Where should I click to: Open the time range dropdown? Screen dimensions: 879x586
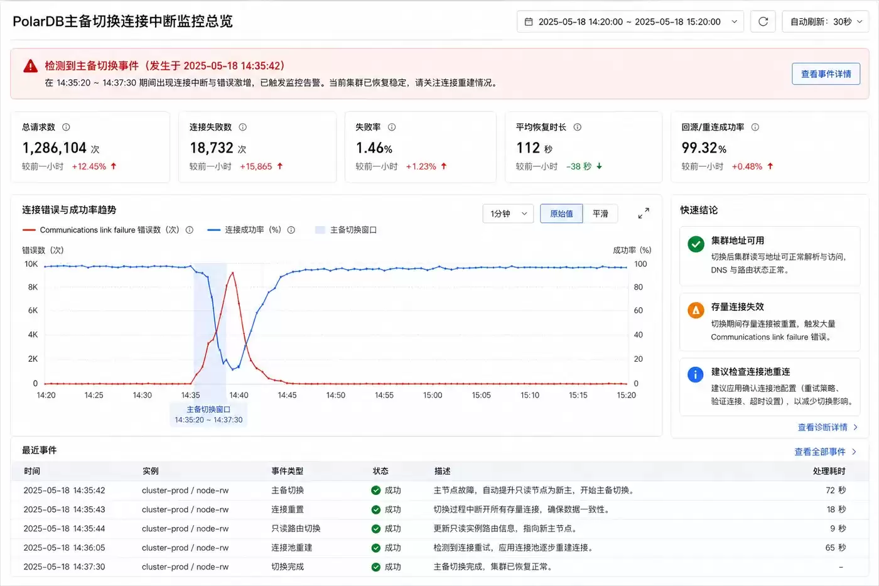point(630,21)
